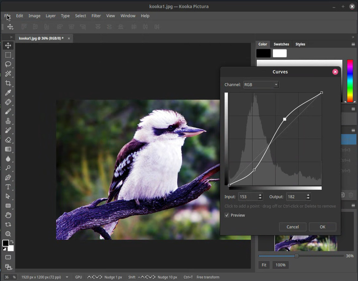This screenshot has width=358, height=281.
Task: Decrease the Curves Input value
Action: [260, 198]
